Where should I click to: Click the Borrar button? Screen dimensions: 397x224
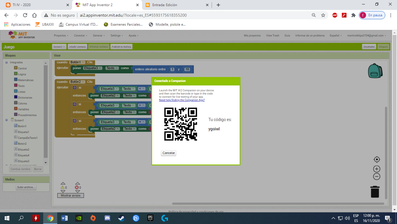38,169
